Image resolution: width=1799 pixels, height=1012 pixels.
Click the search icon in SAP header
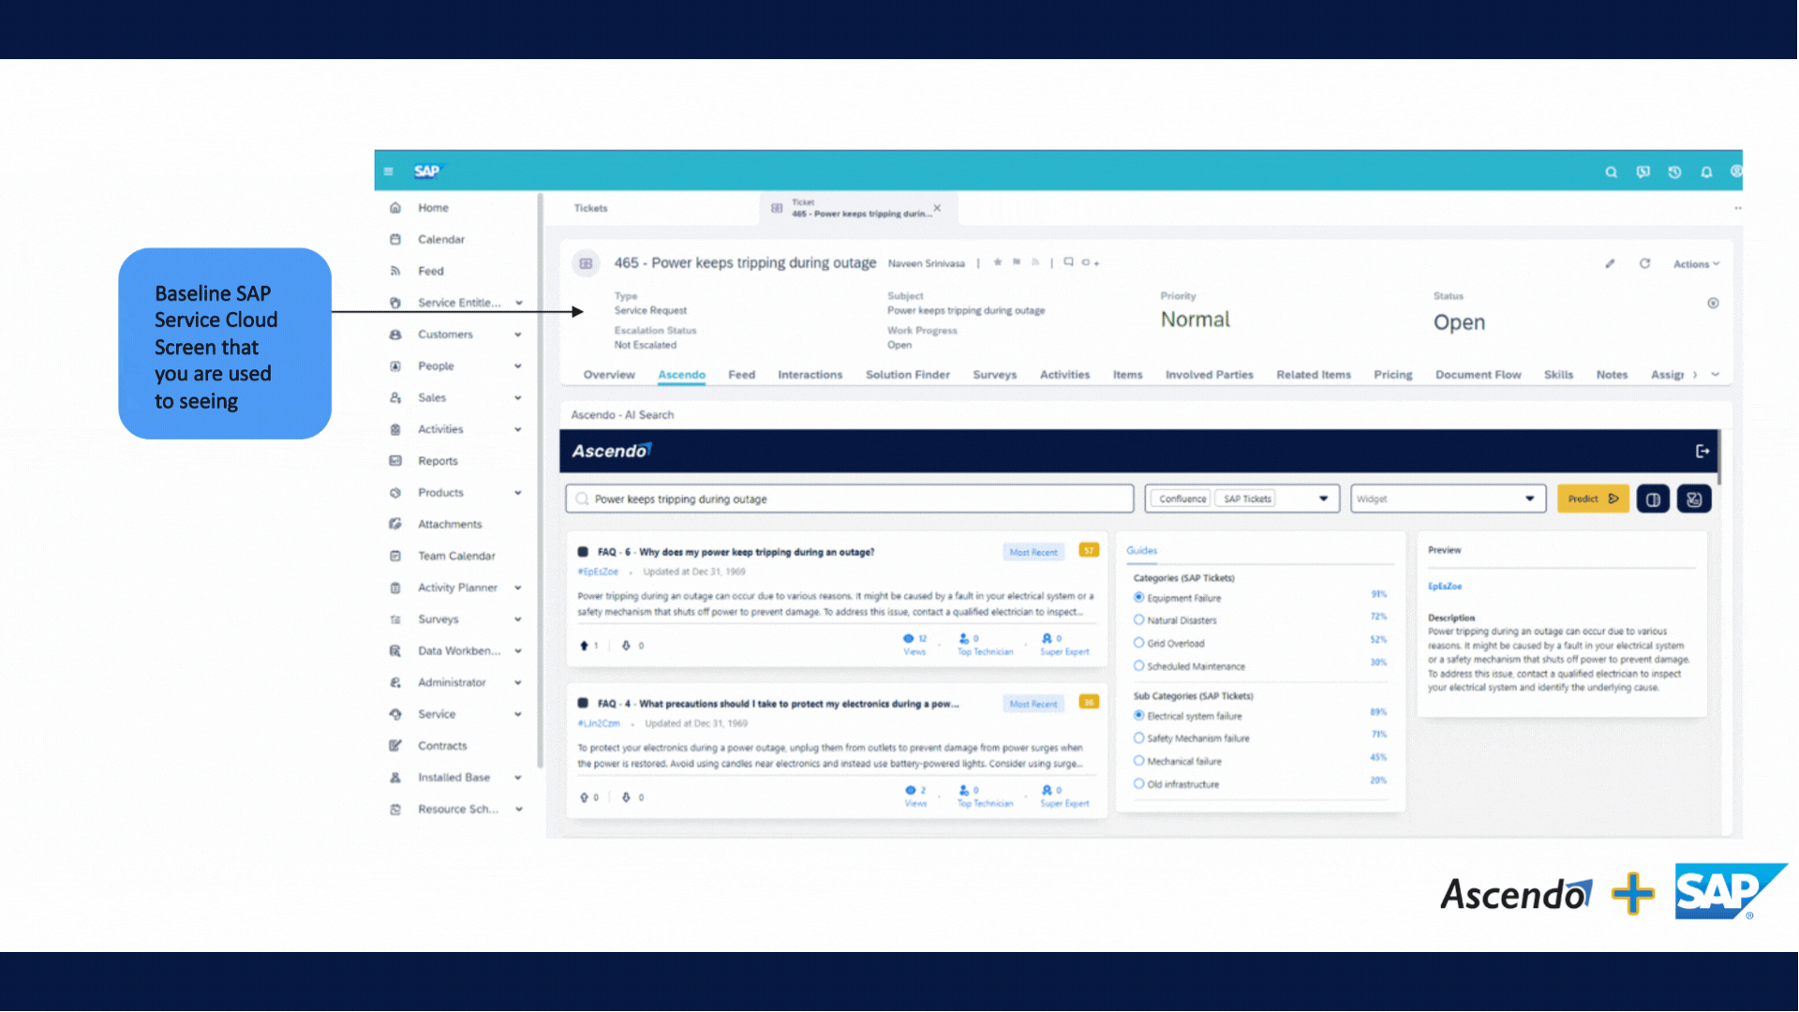pos(1611,171)
